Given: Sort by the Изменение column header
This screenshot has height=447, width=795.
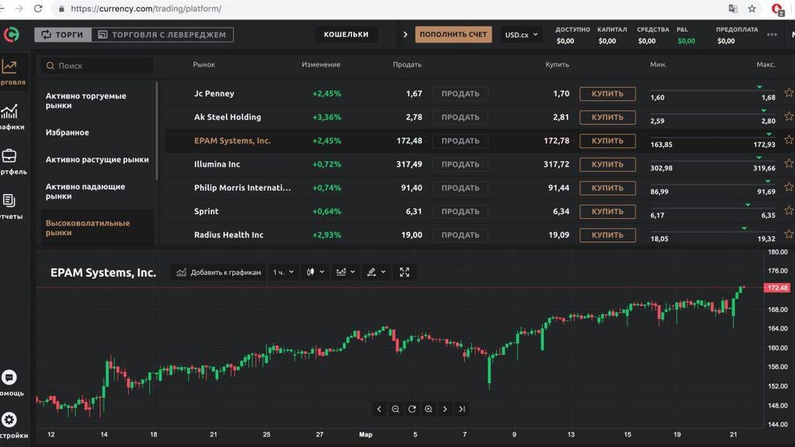Looking at the screenshot, I should (x=321, y=64).
